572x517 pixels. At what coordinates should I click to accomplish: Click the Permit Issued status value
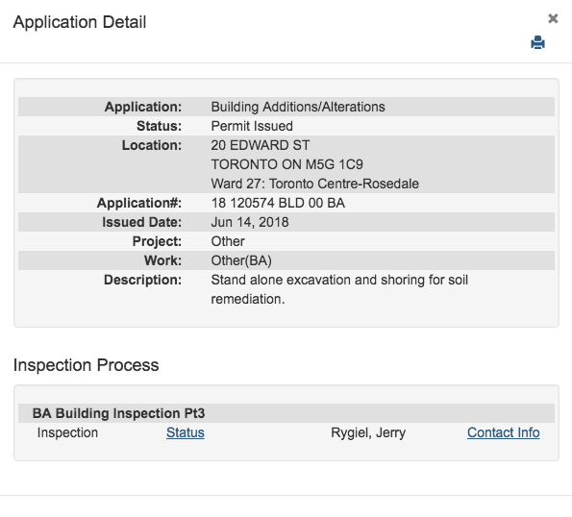(252, 126)
